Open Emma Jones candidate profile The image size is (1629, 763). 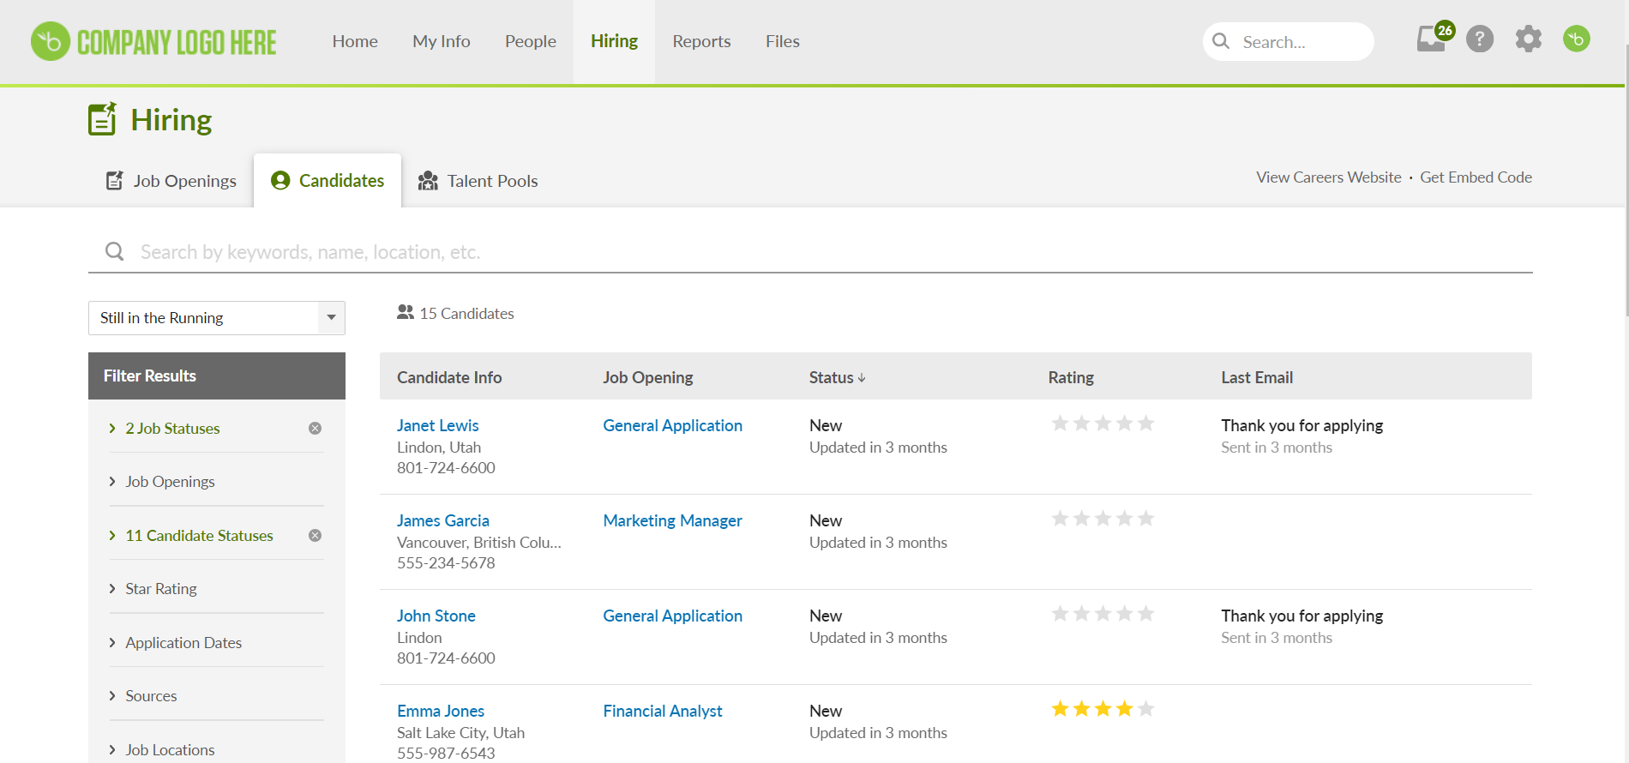click(441, 712)
